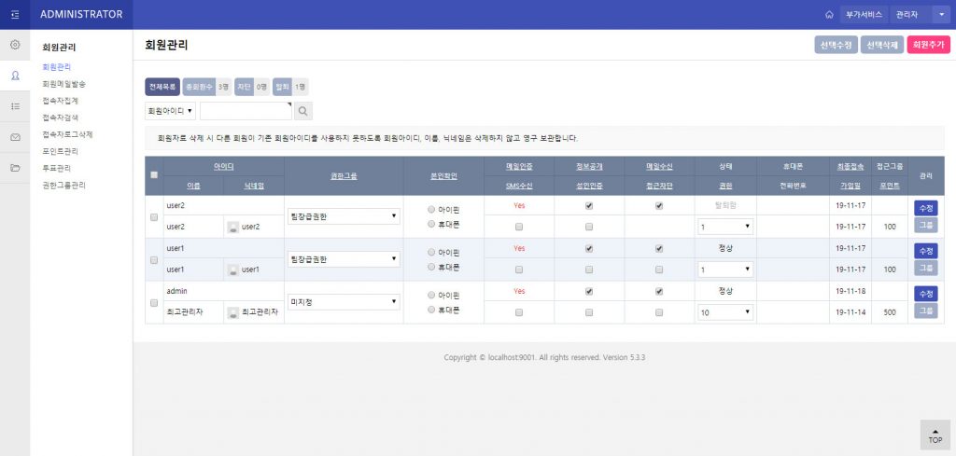Select the 아이핀 radio for user1

430,252
